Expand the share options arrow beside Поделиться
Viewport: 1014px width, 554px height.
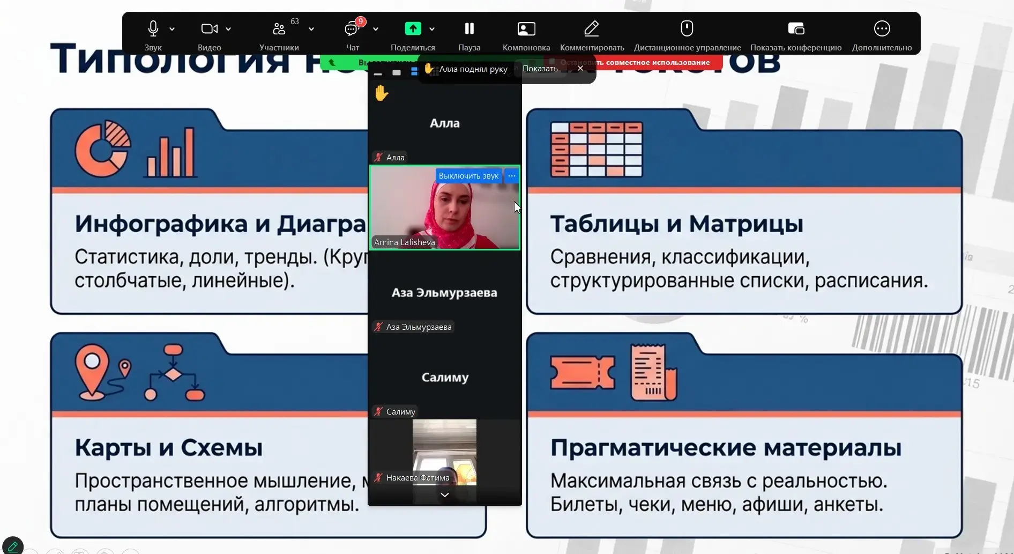(x=432, y=29)
